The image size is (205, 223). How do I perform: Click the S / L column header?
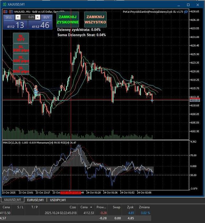point(20,207)
